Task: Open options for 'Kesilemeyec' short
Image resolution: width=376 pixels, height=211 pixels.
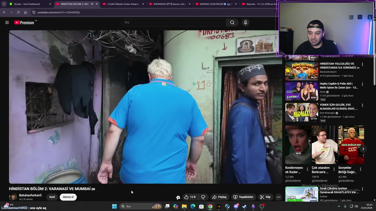Action: pyautogui.click(x=308, y=169)
